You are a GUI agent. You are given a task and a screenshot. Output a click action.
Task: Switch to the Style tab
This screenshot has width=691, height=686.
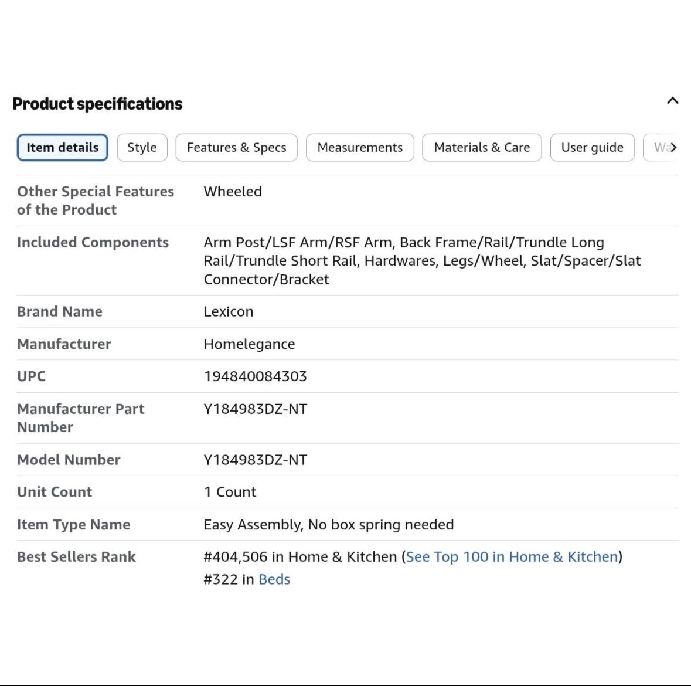[142, 148]
